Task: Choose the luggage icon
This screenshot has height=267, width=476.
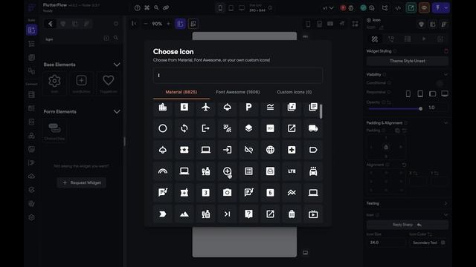Action: [292, 214]
